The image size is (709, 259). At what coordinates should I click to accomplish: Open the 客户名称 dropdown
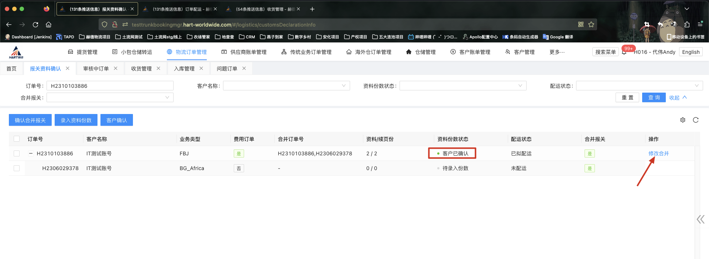pyautogui.click(x=286, y=86)
